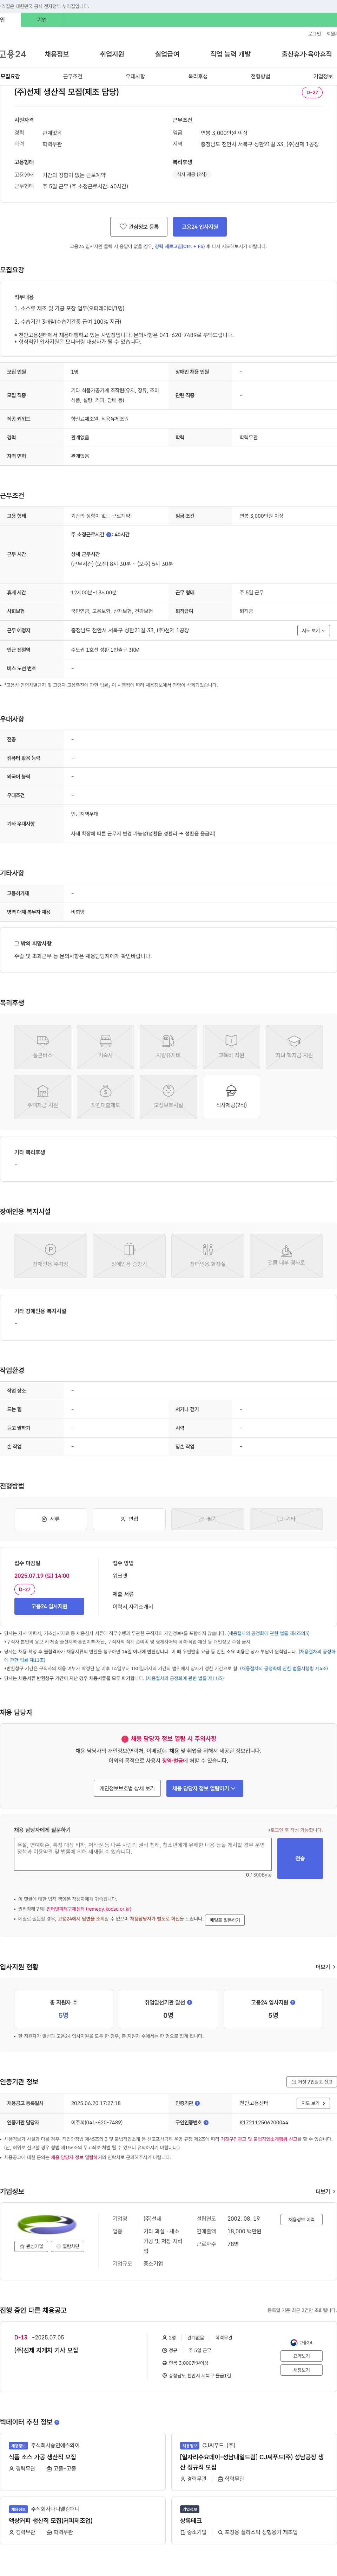Click the 장애인용 승강기 facility icon

(x=129, y=1256)
